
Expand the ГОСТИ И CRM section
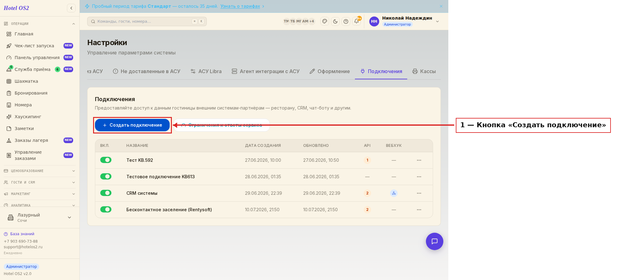(40, 182)
